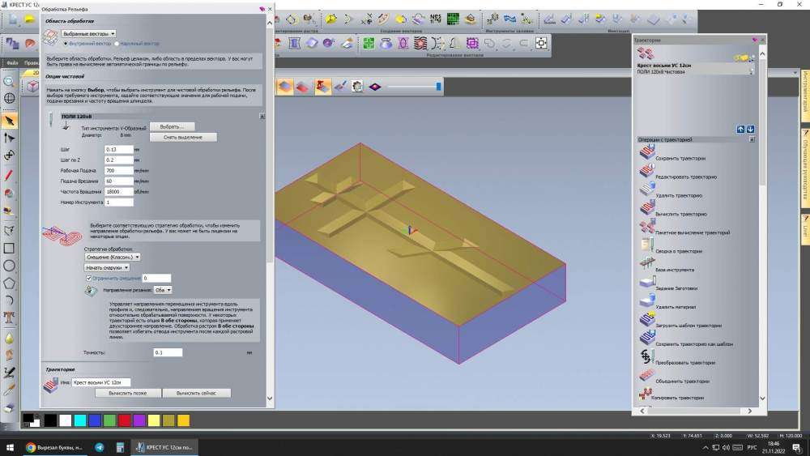Click the Delete Toolpath icon
The image size is (810, 456).
click(x=646, y=191)
